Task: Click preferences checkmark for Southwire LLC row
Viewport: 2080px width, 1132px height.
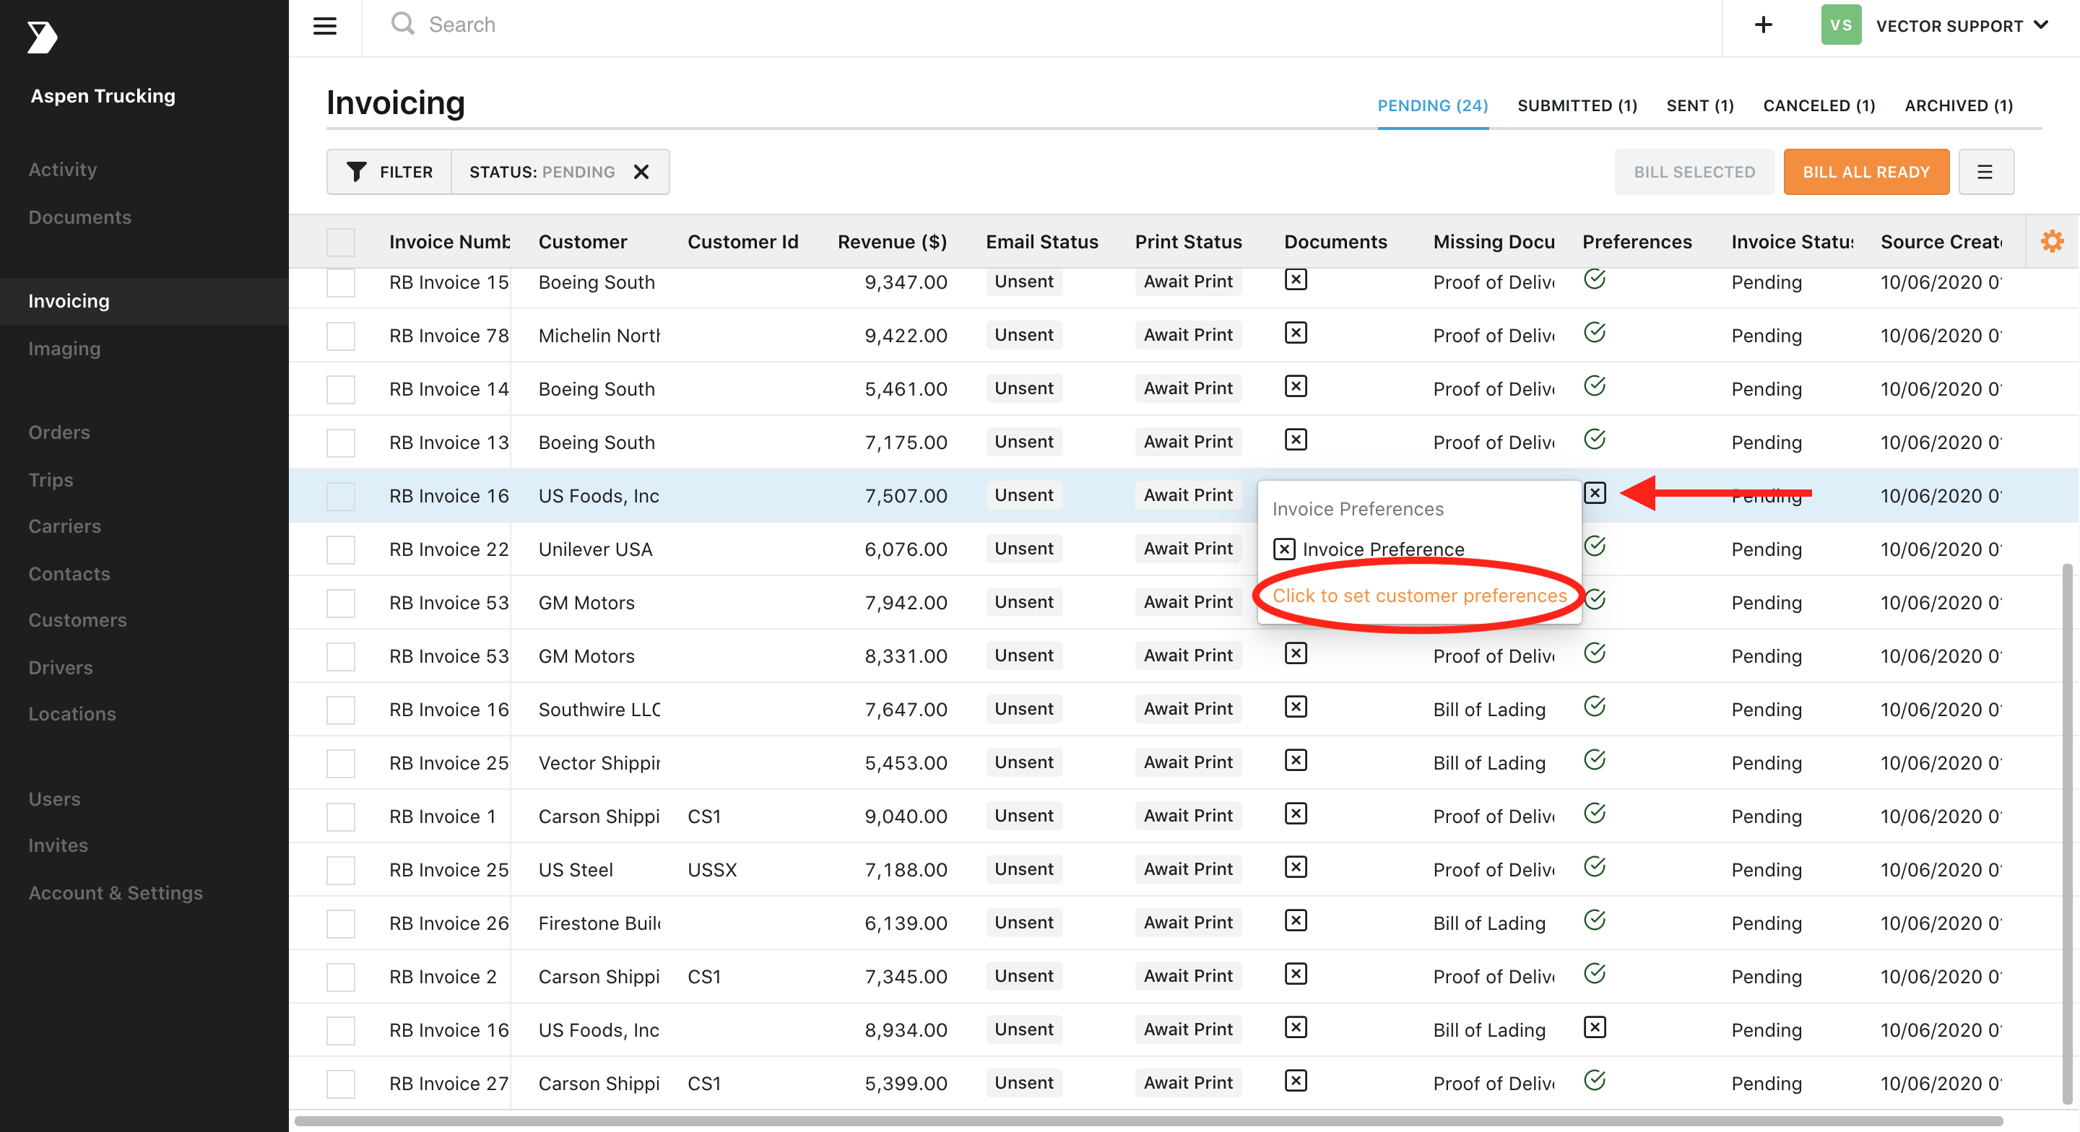Action: pos(1595,707)
